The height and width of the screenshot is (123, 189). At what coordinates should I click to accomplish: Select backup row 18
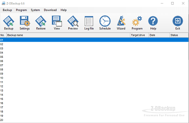[x=94, y=111]
